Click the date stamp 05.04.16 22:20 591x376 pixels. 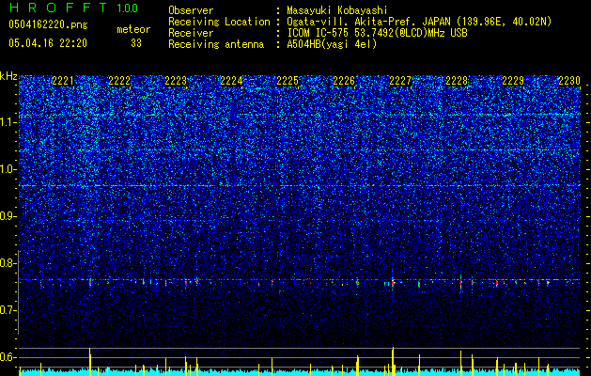[48, 43]
